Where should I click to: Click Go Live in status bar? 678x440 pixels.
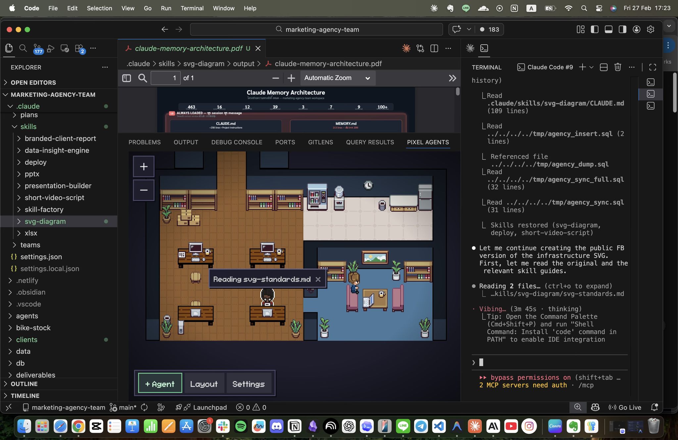tap(625, 407)
